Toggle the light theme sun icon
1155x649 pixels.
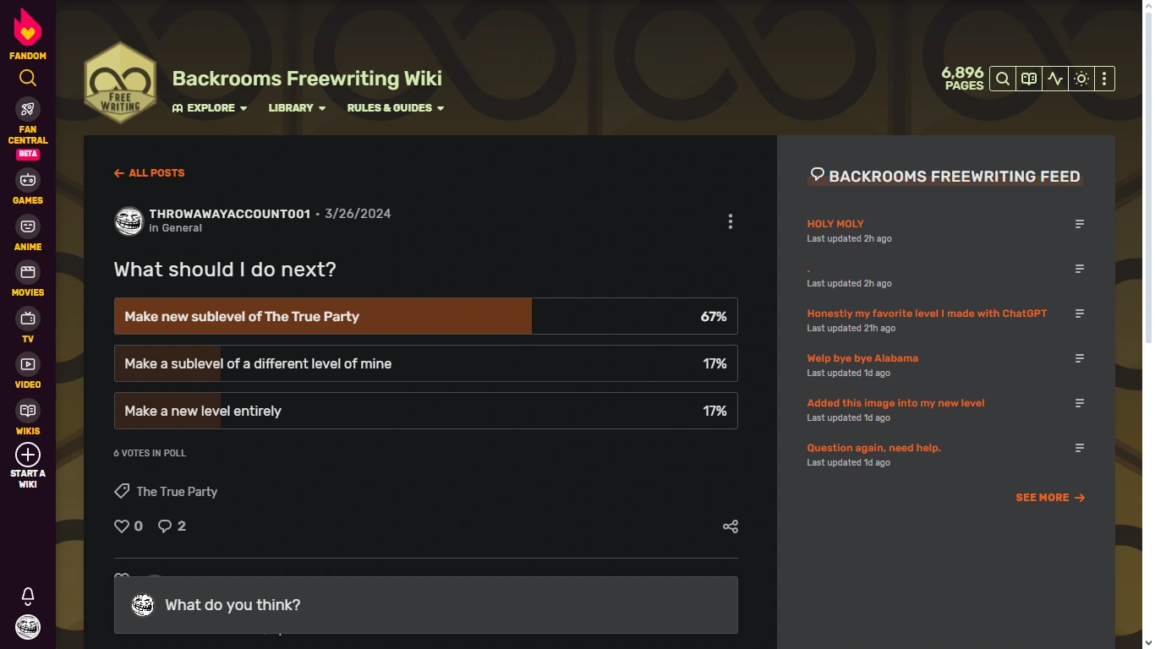pos(1081,79)
